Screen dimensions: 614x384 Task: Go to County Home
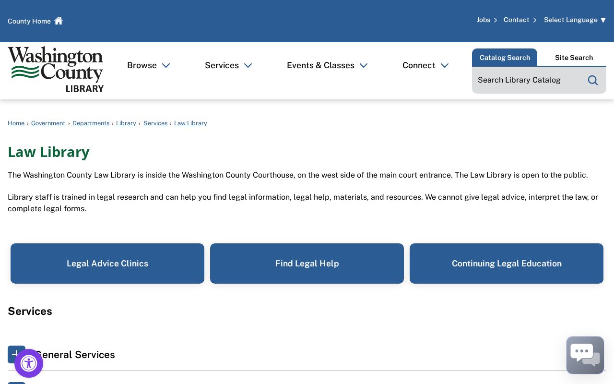(35, 21)
